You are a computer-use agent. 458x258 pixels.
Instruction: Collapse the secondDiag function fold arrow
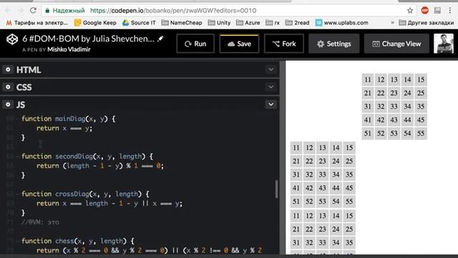pos(17,156)
